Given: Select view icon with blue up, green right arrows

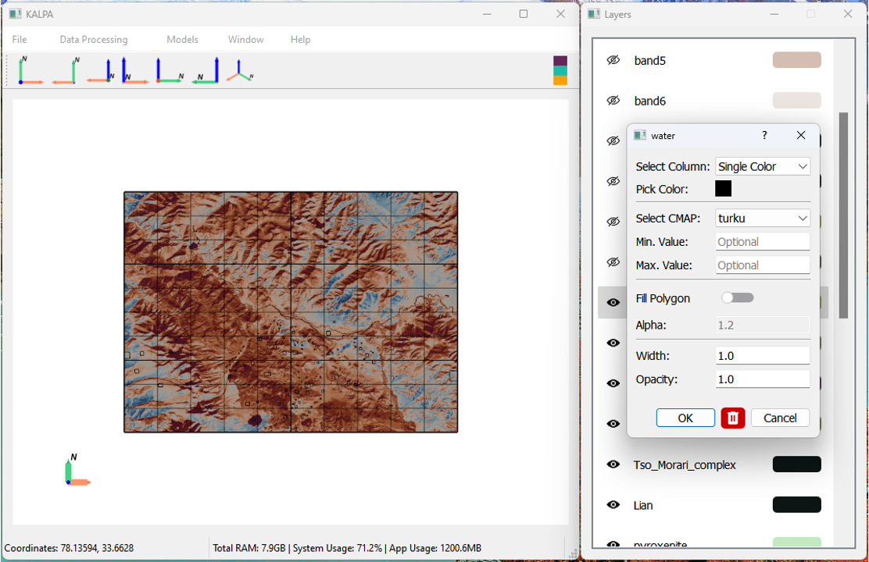Looking at the screenshot, I should click(x=170, y=70).
